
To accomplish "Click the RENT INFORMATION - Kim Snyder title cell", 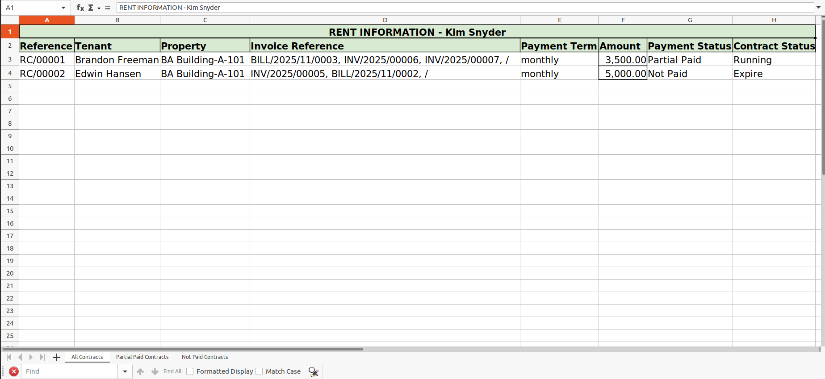I will 417,32.
